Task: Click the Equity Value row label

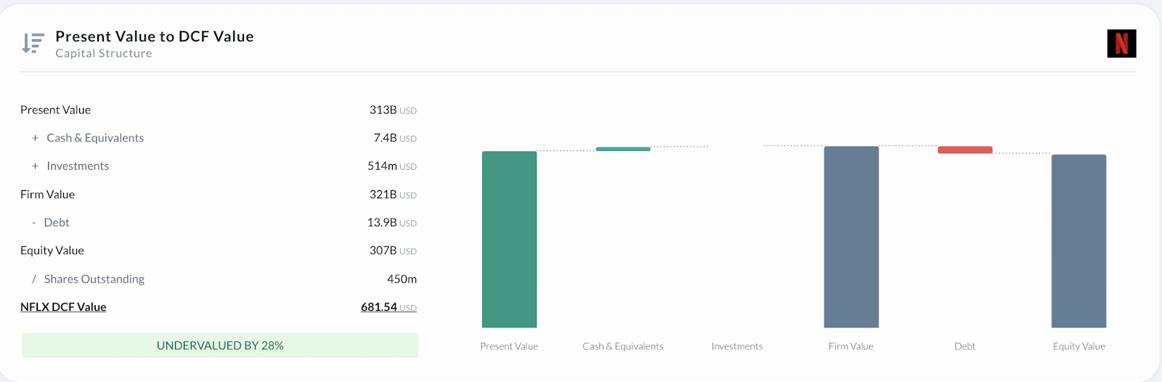Action: click(x=52, y=251)
